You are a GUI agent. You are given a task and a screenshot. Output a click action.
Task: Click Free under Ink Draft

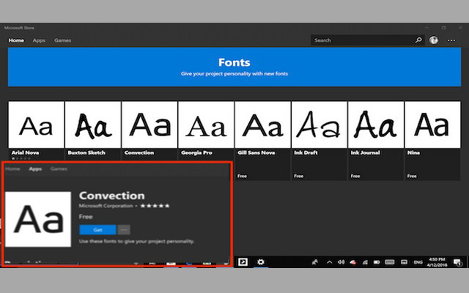click(x=299, y=176)
